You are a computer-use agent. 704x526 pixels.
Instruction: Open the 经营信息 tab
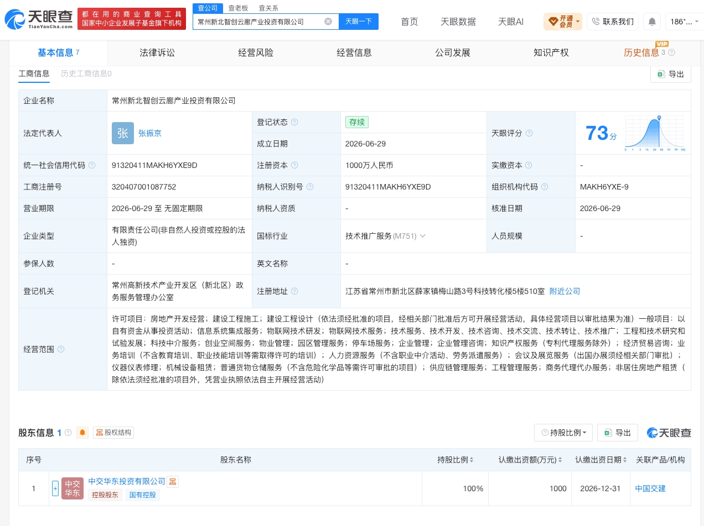pos(354,52)
